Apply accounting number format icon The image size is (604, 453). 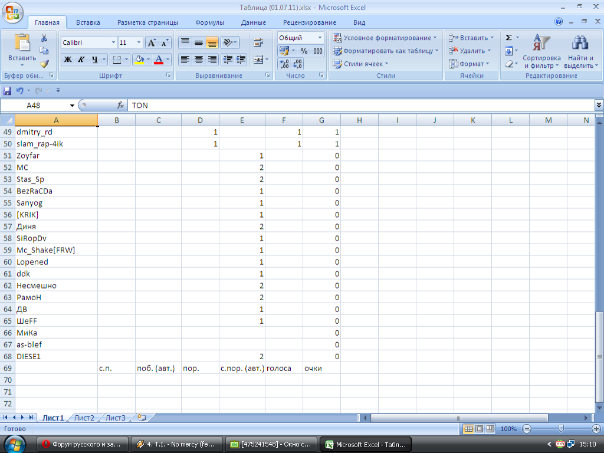click(284, 51)
